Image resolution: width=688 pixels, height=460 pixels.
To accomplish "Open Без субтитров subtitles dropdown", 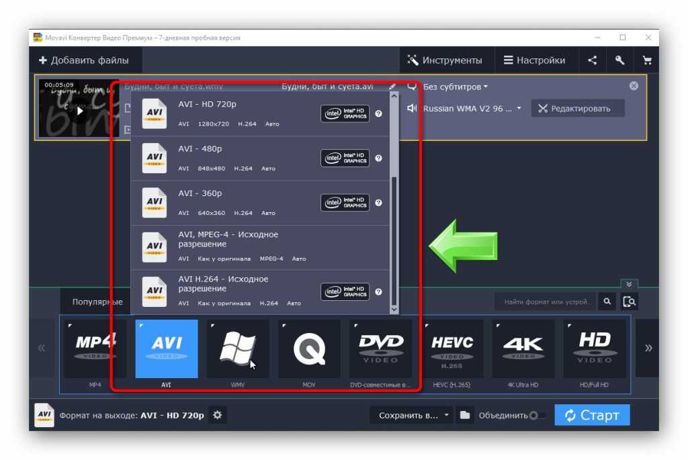I will [455, 87].
